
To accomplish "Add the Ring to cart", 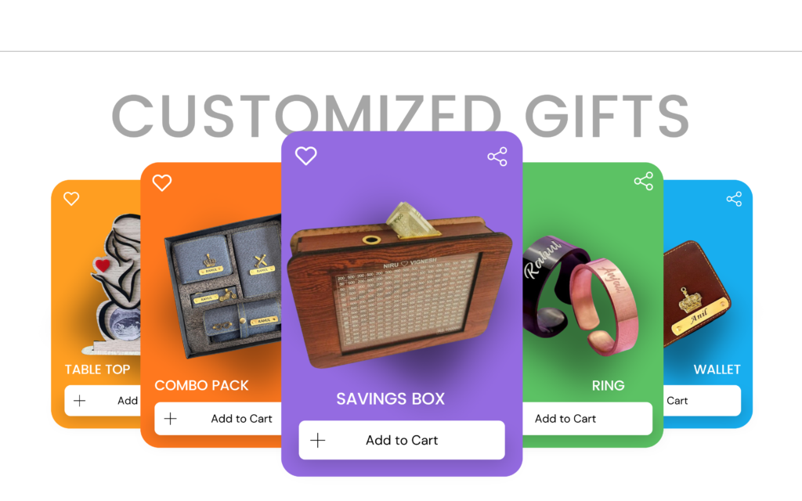I will pyautogui.click(x=587, y=419).
